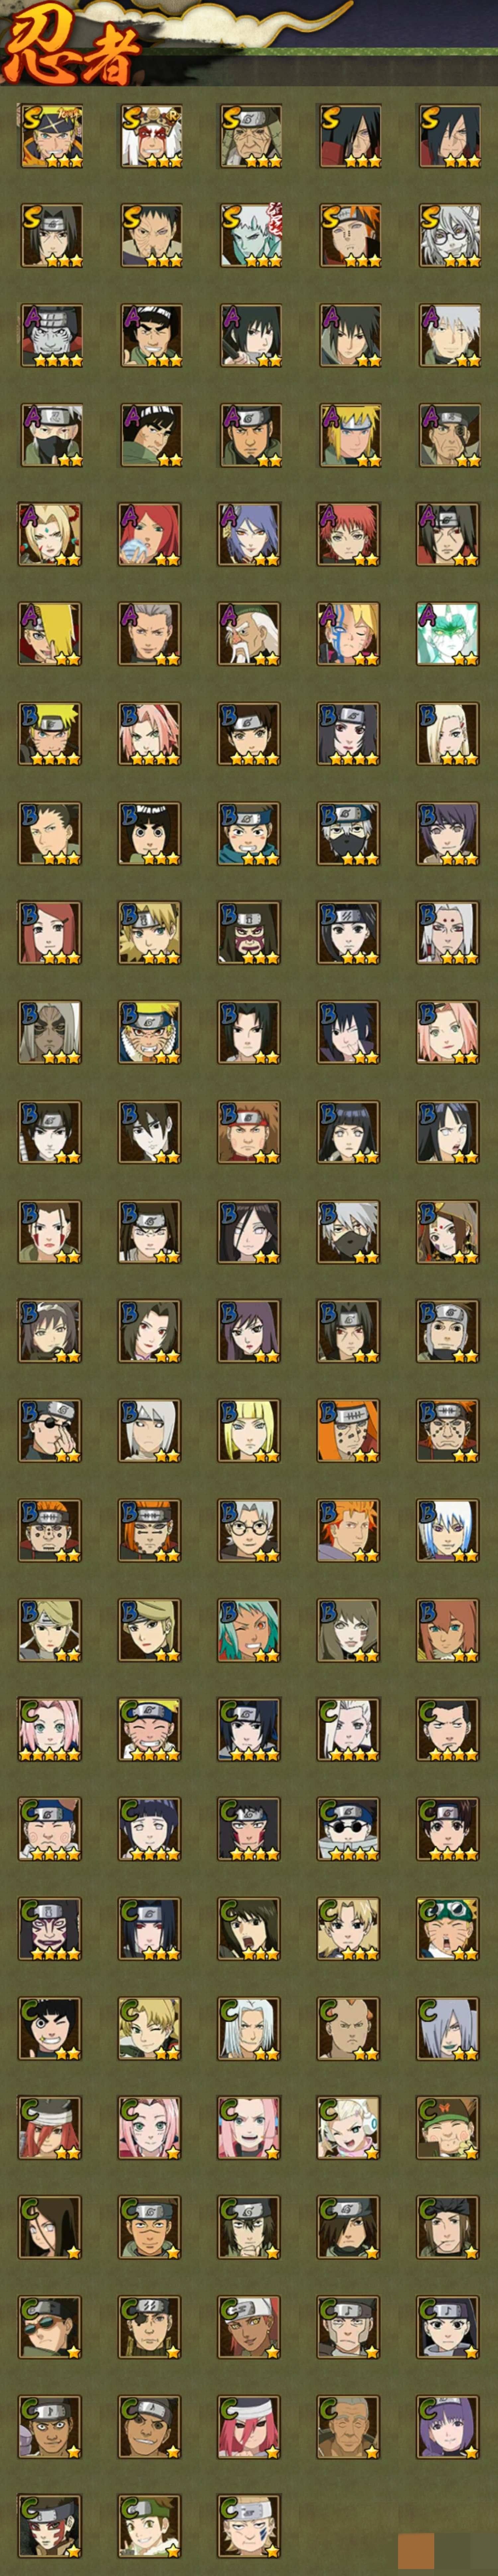Viewport: 498px width, 2576px height.
Task: Select the A-rank red-haired Kushina holding blue orb
Action: tap(150, 534)
